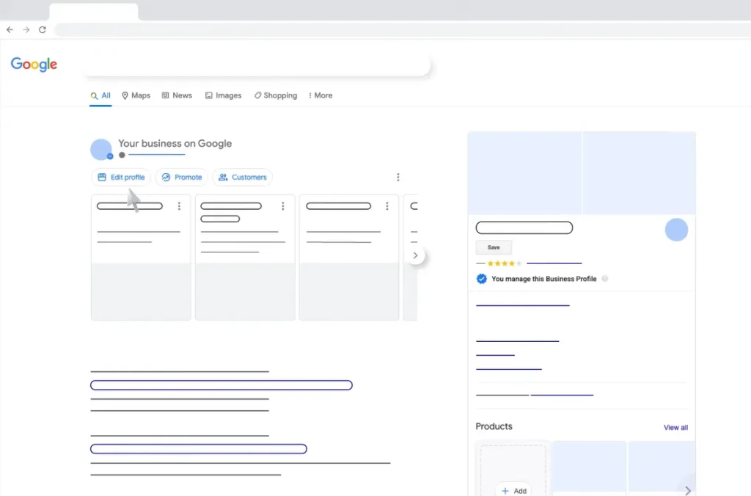
Task: Go back using browser back arrow
Action: tap(10, 29)
